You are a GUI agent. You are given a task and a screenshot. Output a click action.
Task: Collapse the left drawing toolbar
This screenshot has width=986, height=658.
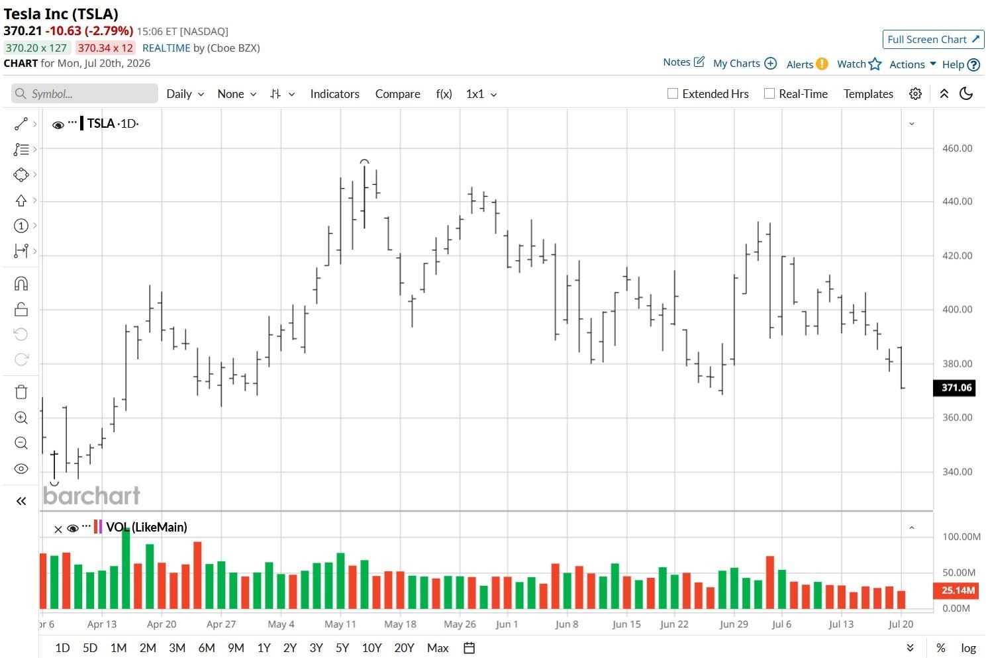(21, 501)
